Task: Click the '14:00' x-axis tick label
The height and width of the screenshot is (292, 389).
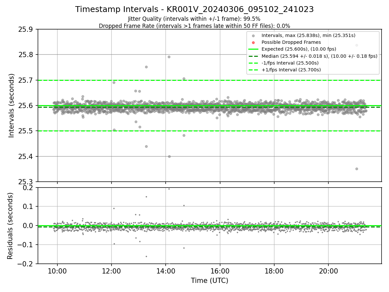Action: point(166,271)
